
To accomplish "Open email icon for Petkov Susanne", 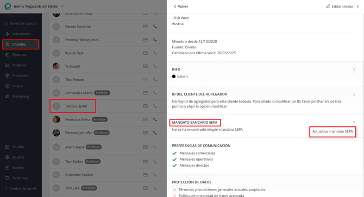I will point(145,27).
